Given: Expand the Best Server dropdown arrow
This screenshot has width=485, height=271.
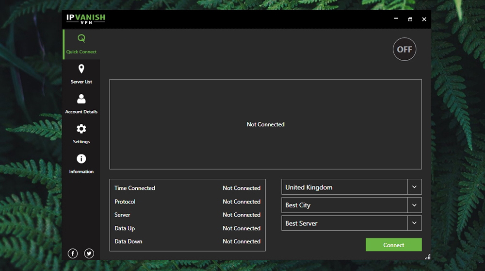Looking at the screenshot, I should (415, 223).
